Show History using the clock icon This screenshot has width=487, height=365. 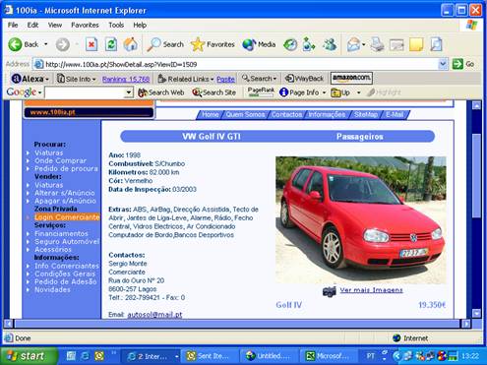point(290,44)
